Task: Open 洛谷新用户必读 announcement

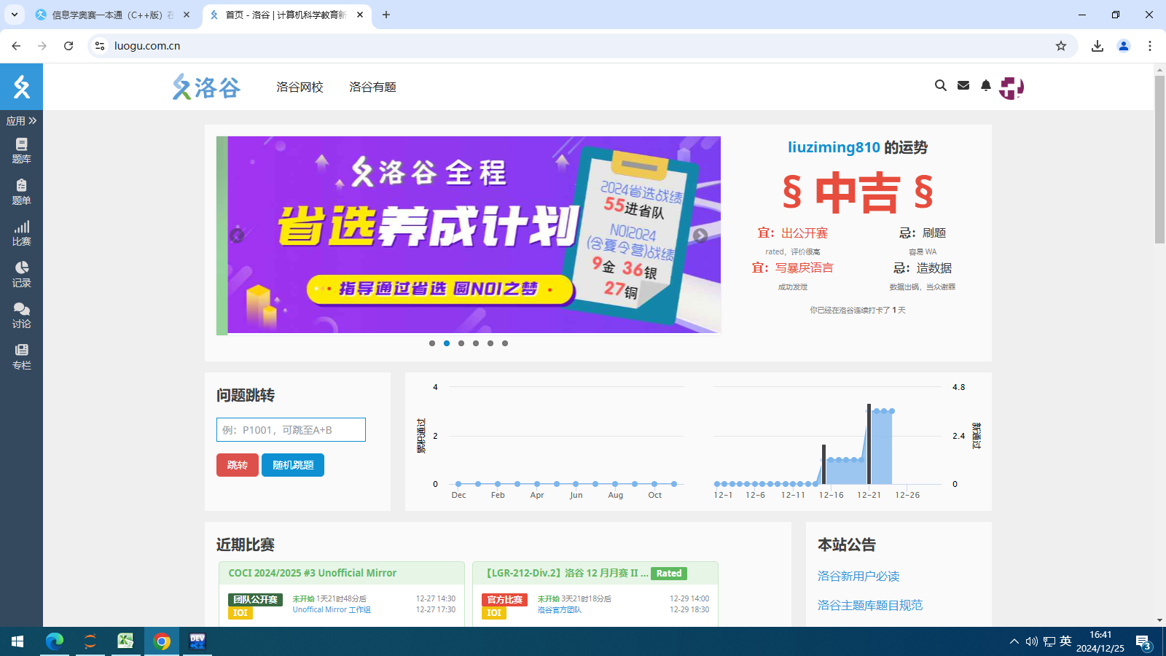Action: coord(858,576)
